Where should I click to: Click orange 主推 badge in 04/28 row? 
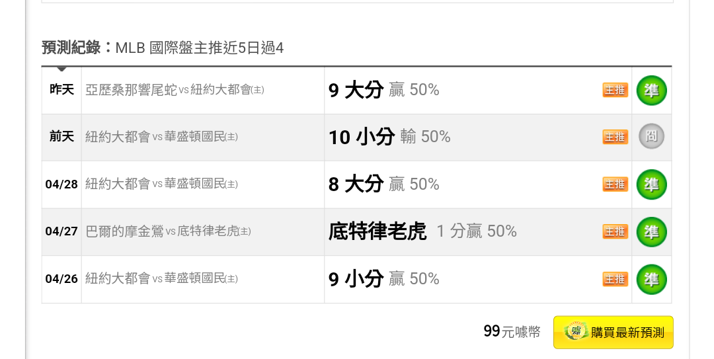point(615,184)
